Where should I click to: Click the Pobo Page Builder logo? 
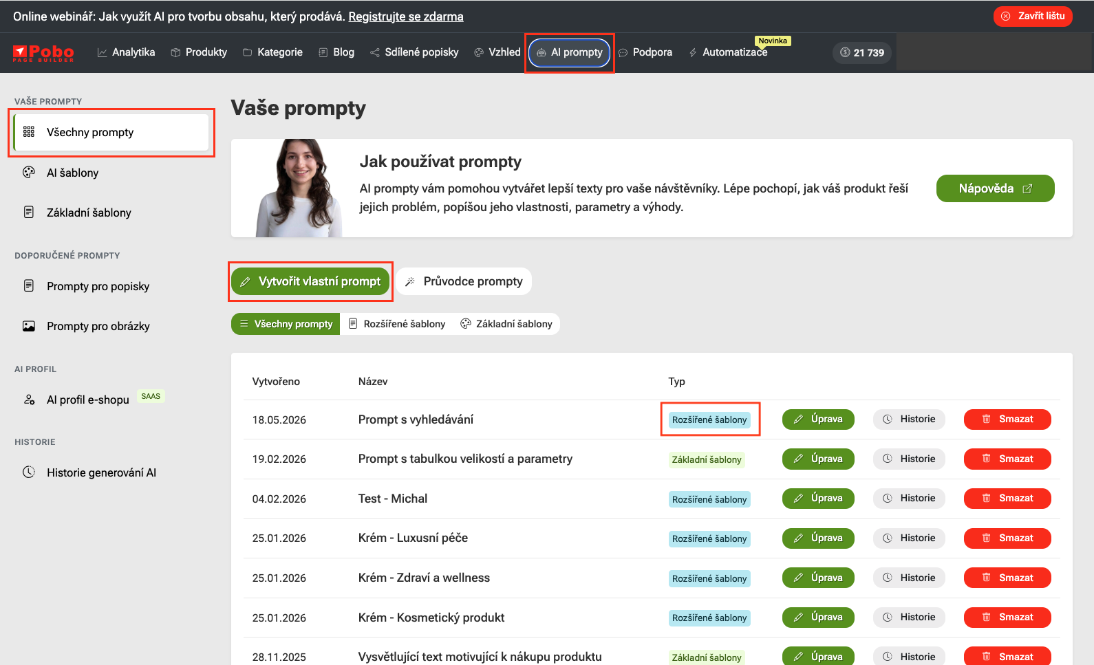(43, 53)
